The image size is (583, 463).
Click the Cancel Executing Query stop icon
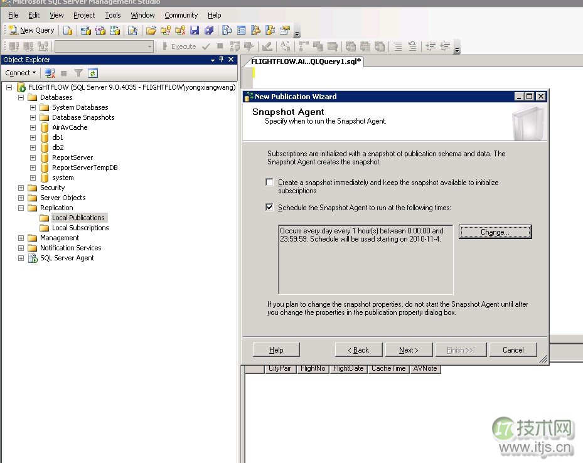pyautogui.click(x=220, y=46)
